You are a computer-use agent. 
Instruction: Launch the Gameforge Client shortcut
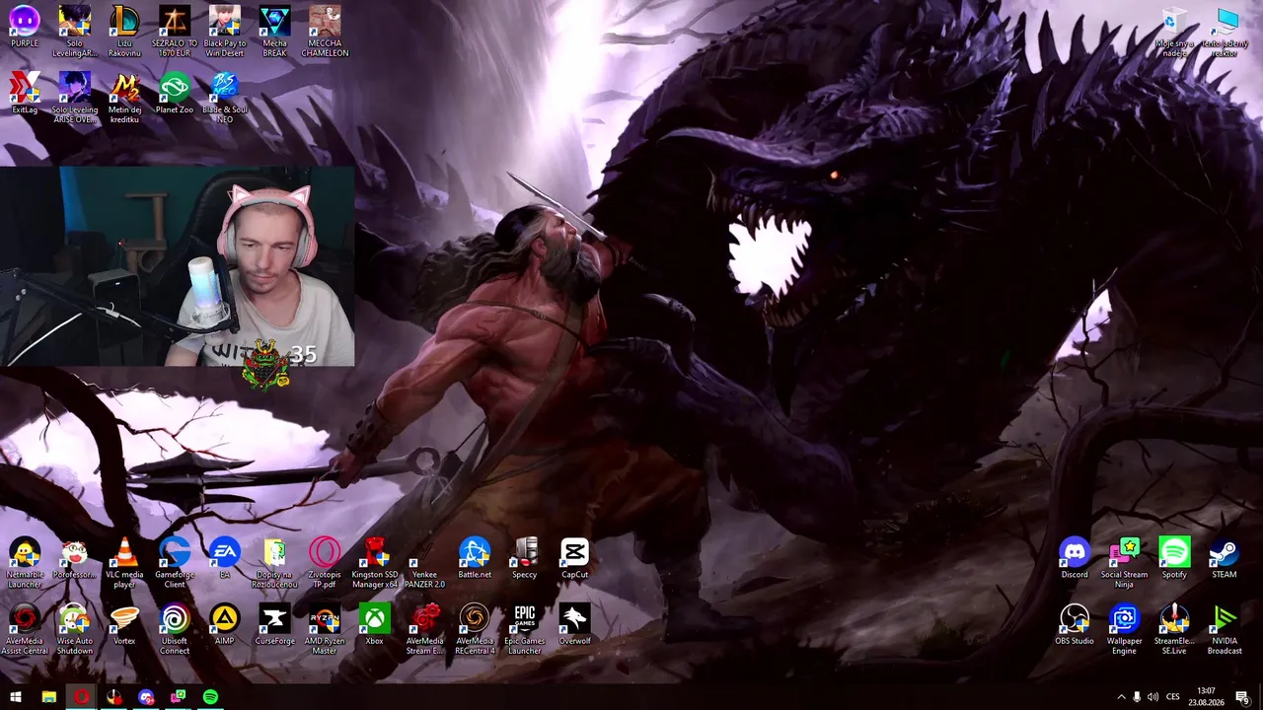175,563
